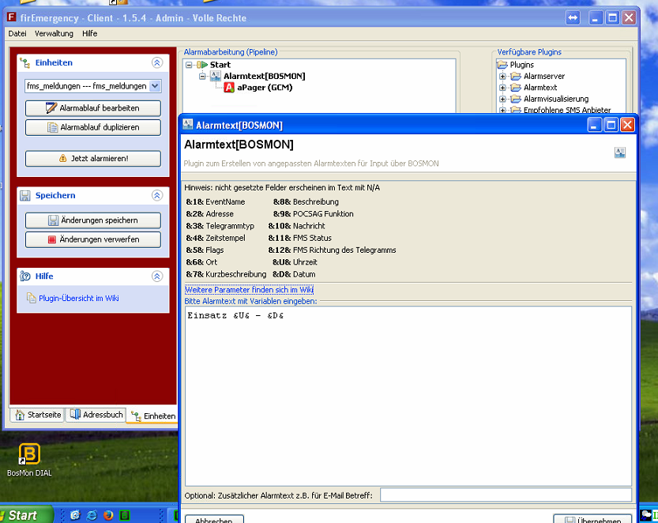Viewport: 658px width, 523px height.
Task: Discard changes with Änderungen verwerfen
Action: click(93, 239)
